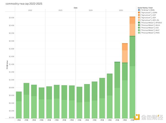Click the blue MNRL Oil & Gas swatch
This screenshot has width=166, height=123.
139,10
